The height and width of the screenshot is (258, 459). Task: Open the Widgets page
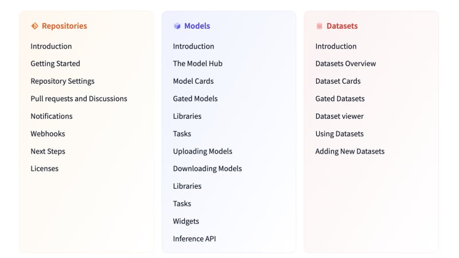[186, 221]
